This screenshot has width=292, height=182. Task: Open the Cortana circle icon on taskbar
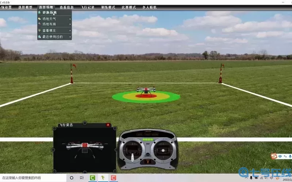(x=72, y=178)
